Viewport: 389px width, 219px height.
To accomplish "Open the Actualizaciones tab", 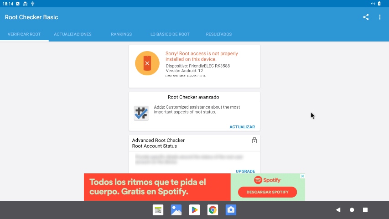I will [73, 34].
